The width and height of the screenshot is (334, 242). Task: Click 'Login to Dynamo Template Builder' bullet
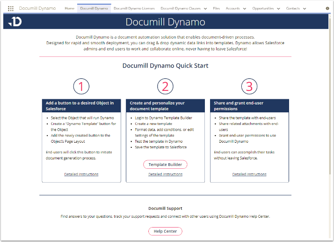[x=163, y=118]
